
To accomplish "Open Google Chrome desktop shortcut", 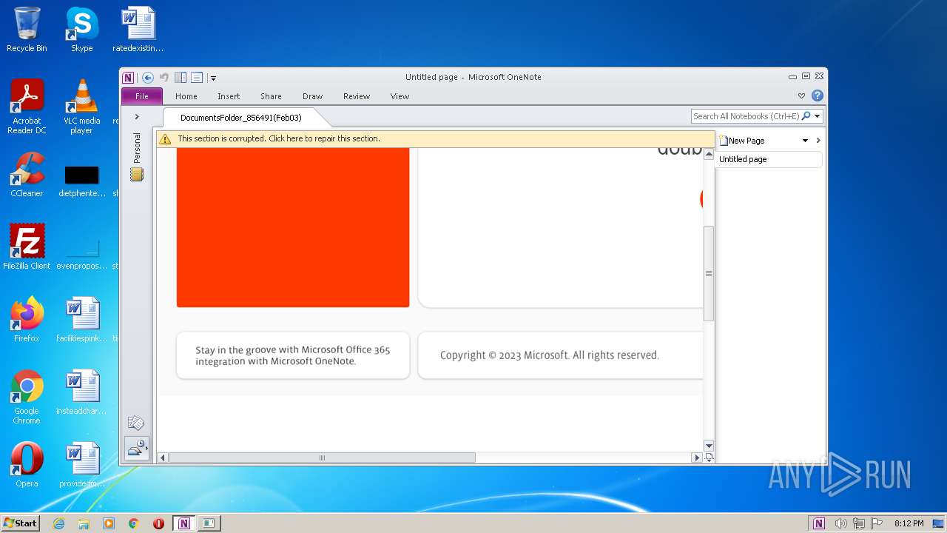I will pos(27,397).
